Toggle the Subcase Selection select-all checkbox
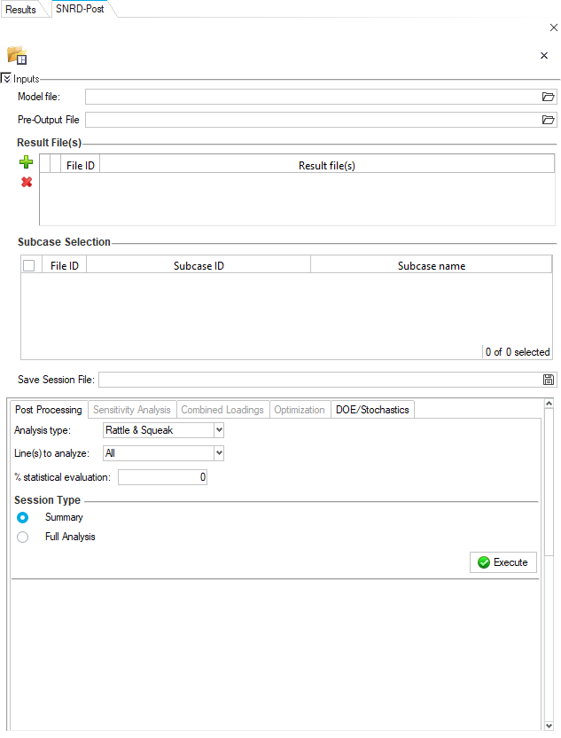The width and height of the screenshot is (561, 738). (x=29, y=265)
